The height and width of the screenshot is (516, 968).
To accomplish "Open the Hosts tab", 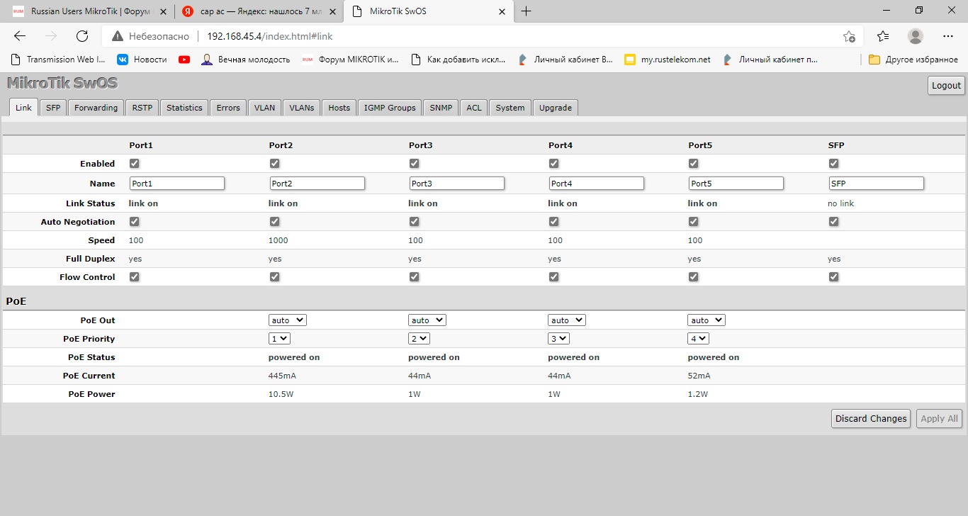I will (x=339, y=108).
